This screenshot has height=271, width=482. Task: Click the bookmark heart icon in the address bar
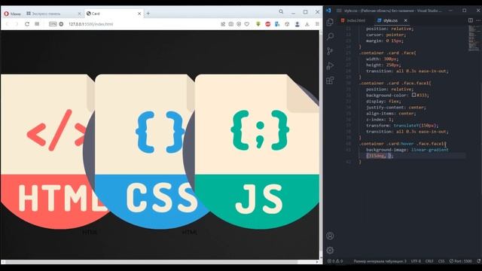click(x=247, y=24)
